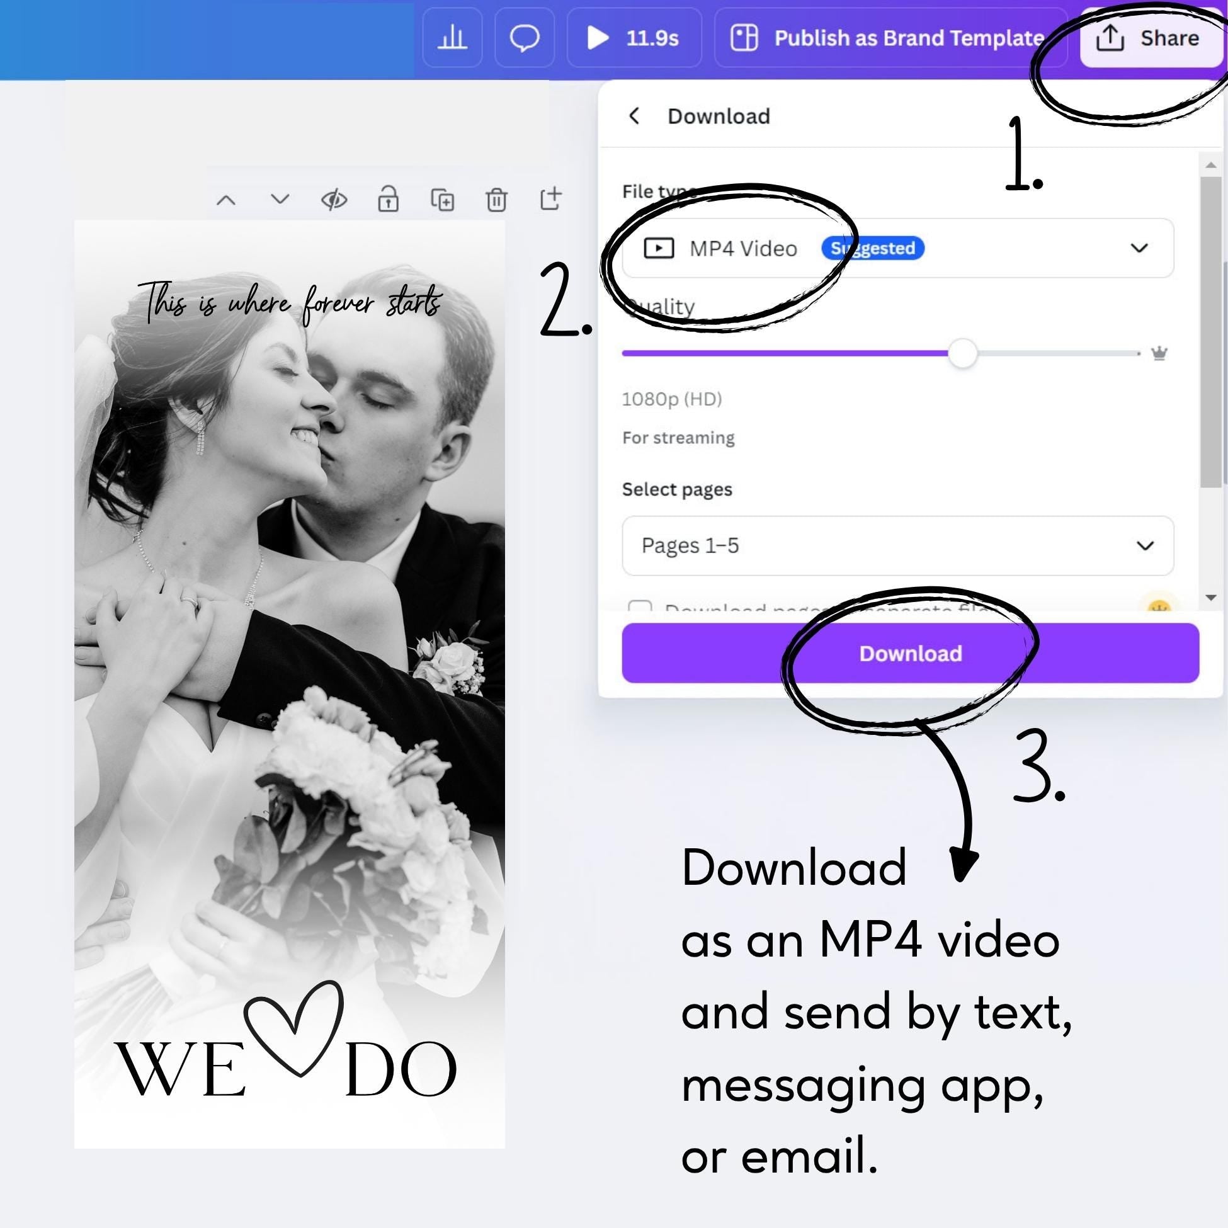Viewport: 1228px width, 1228px height.
Task: Hide the element with the eye toggle
Action: (x=334, y=199)
